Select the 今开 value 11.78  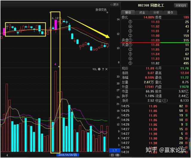pos(184,68)
